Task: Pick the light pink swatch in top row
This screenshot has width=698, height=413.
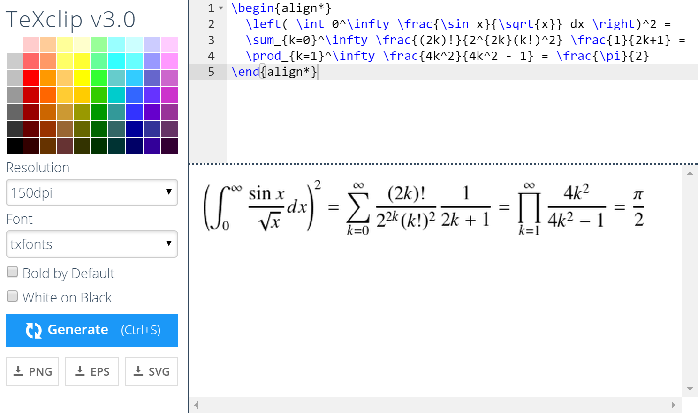Action: click(x=31, y=44)
